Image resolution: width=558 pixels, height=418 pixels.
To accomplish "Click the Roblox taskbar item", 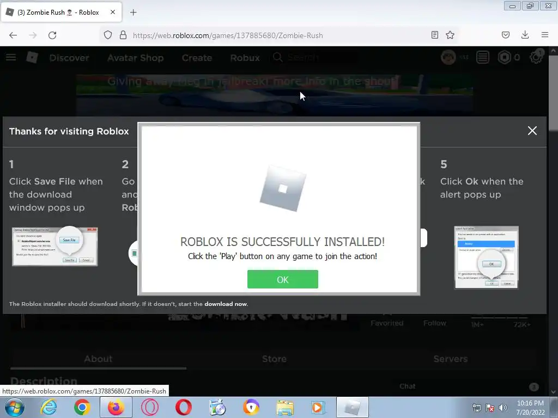I will [353, 407].
